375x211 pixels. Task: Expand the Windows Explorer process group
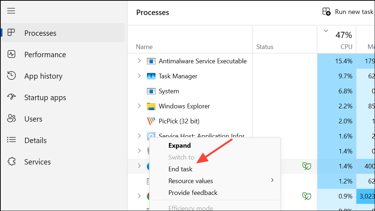(139, 106)
